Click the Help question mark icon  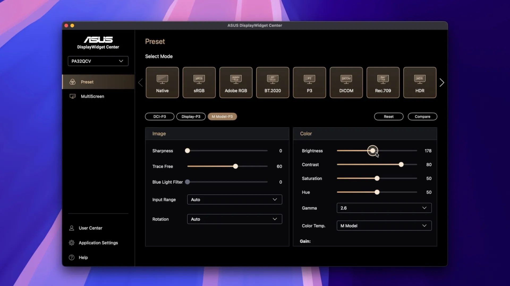[x=72, y=257]
